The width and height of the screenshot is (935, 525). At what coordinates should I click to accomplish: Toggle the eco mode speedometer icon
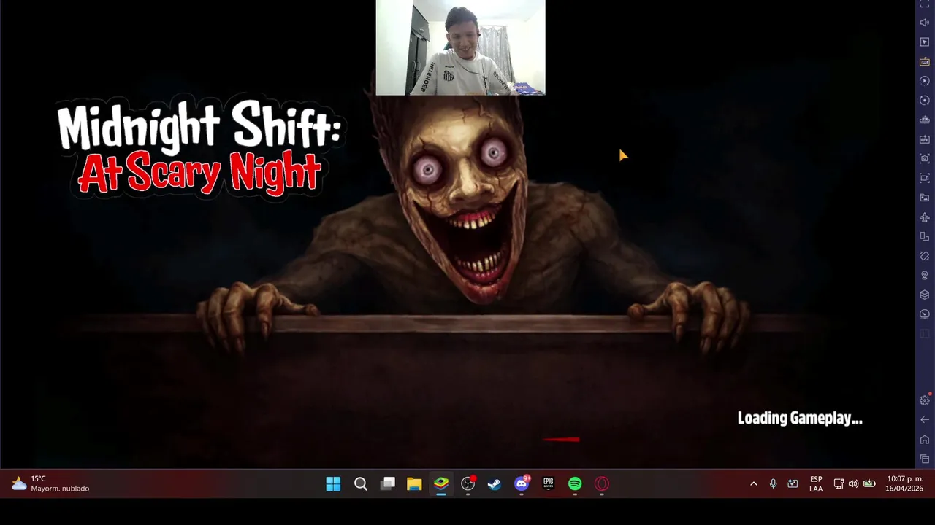pyautogui.click(x=924, y=314)
